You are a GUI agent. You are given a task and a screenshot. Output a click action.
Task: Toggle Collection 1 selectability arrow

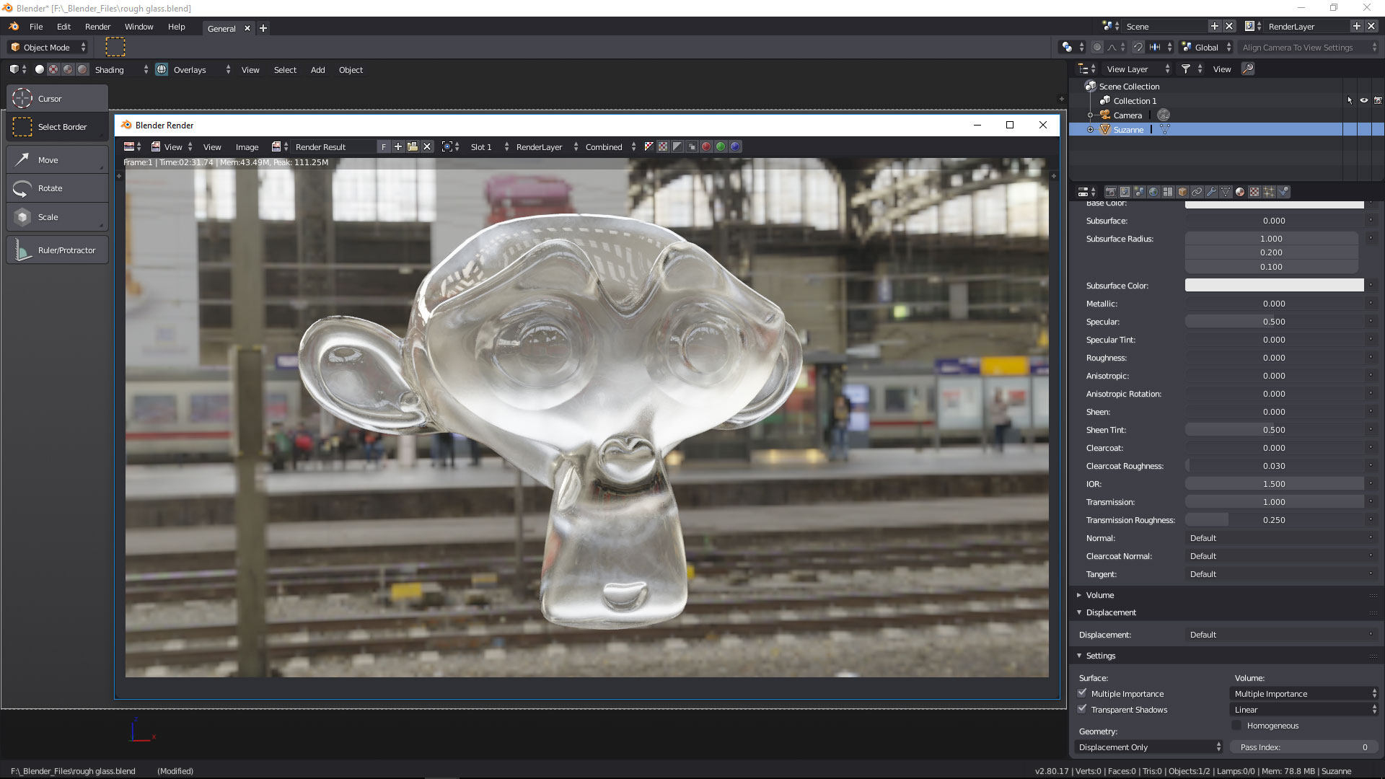(x=1350, y=101)
